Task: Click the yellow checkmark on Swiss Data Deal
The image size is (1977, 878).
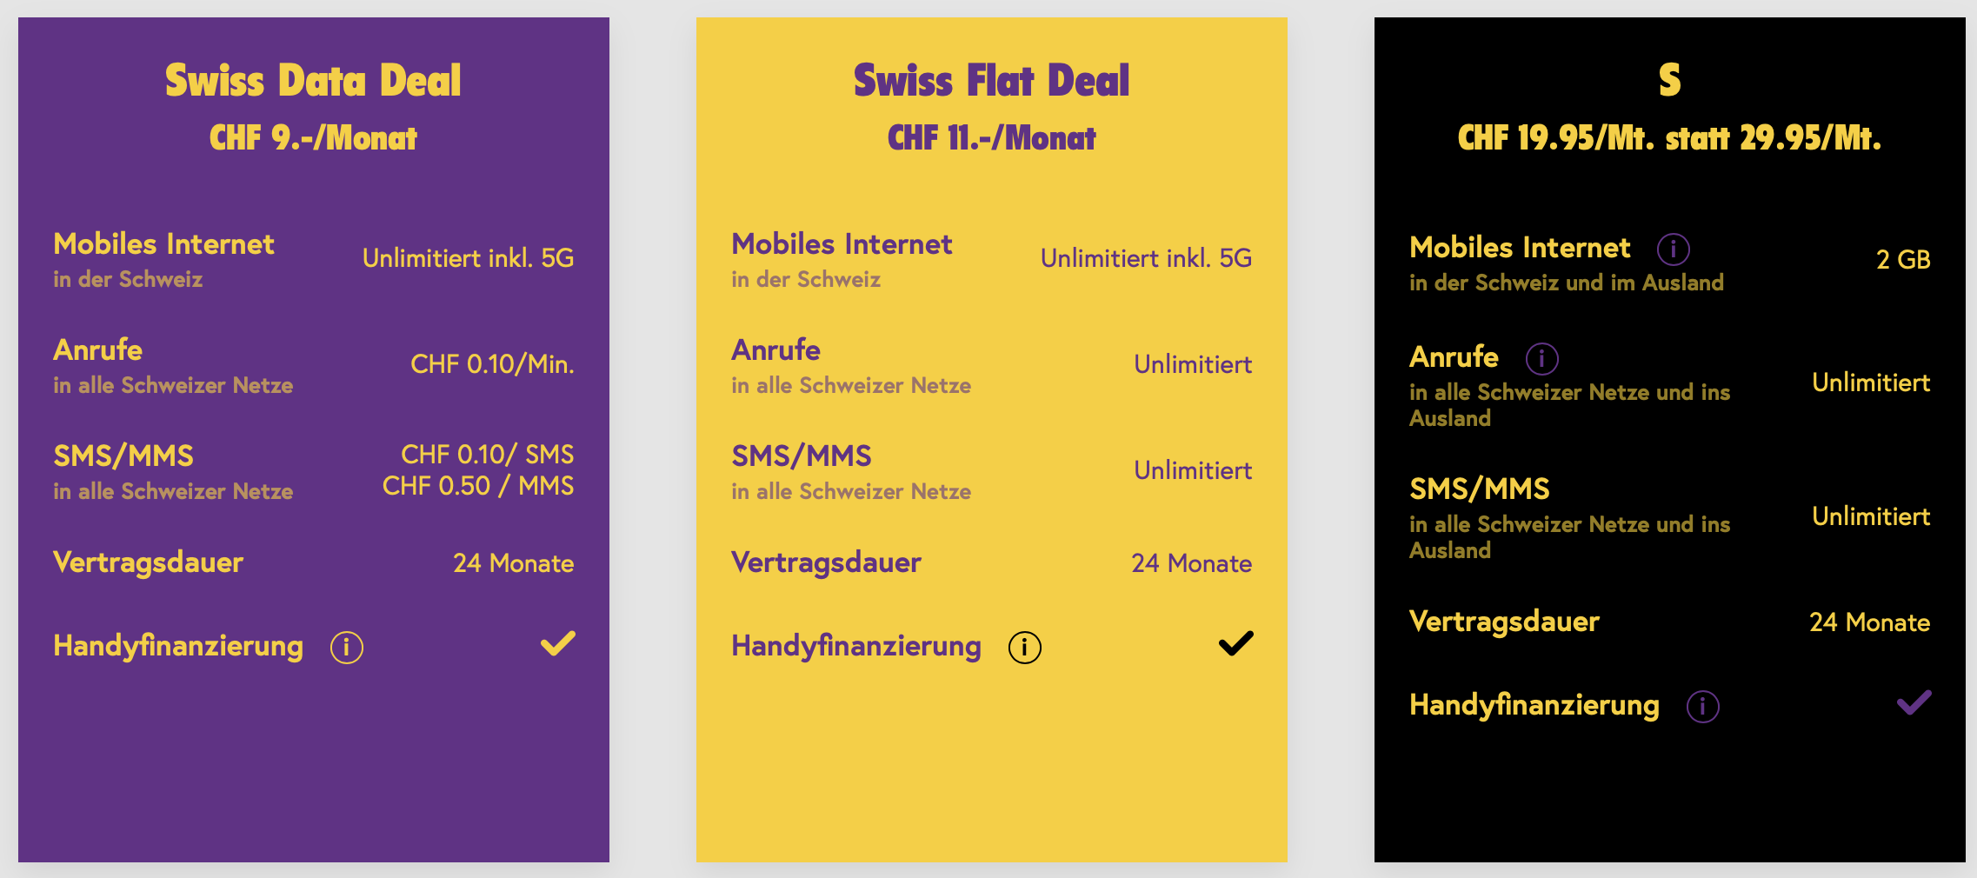Action: click(557, 643)
